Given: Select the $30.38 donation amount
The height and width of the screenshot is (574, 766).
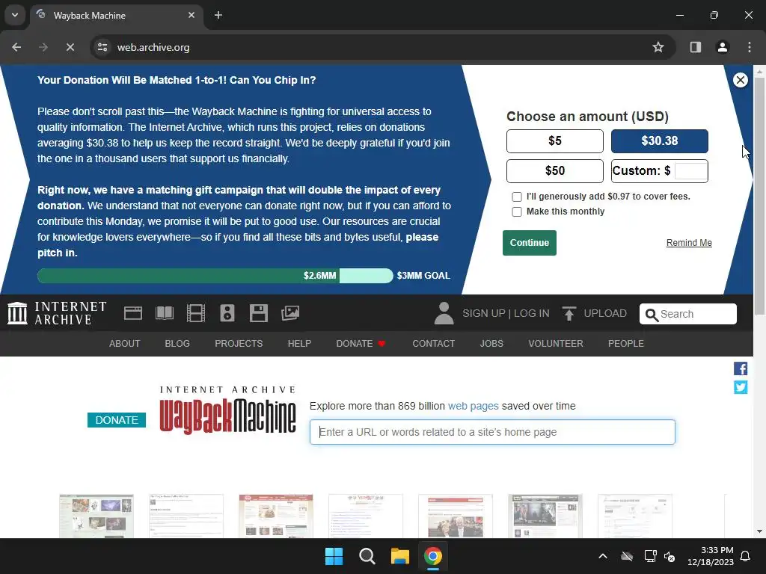Looking at the screenshot, I should [660, 141].
